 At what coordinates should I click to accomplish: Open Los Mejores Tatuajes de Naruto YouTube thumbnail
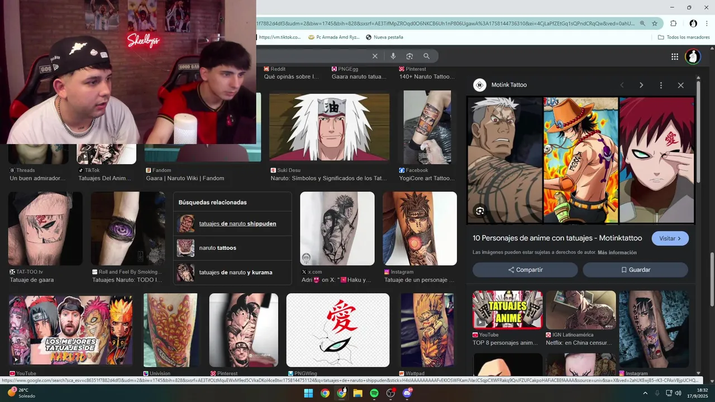click(x=70, y=329)
